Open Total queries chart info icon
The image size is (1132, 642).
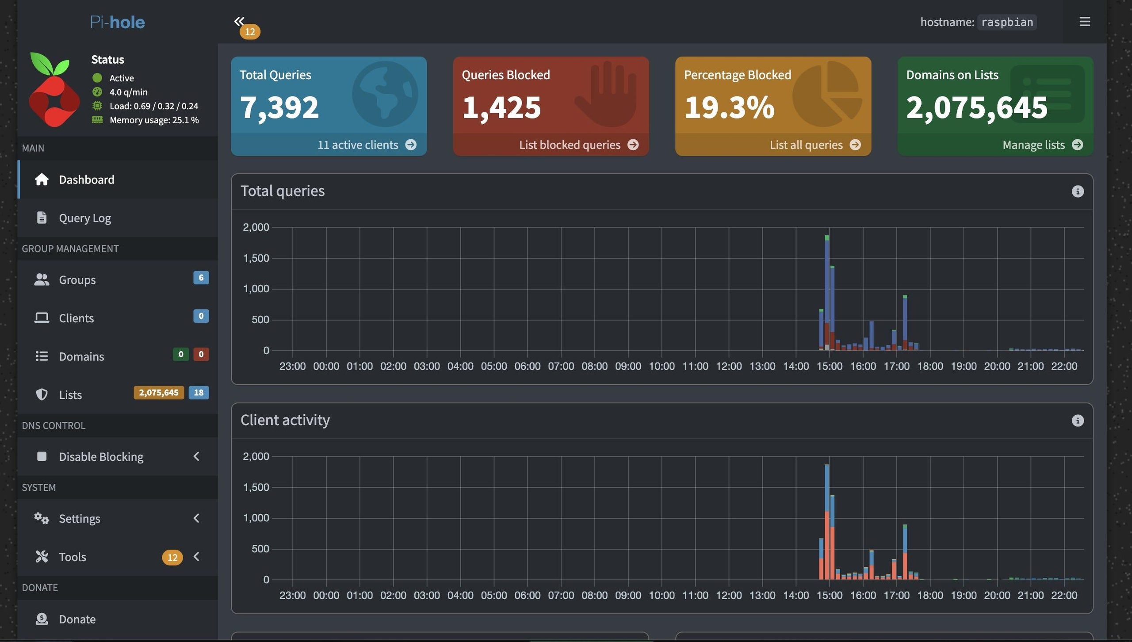tap(1078, 191)
